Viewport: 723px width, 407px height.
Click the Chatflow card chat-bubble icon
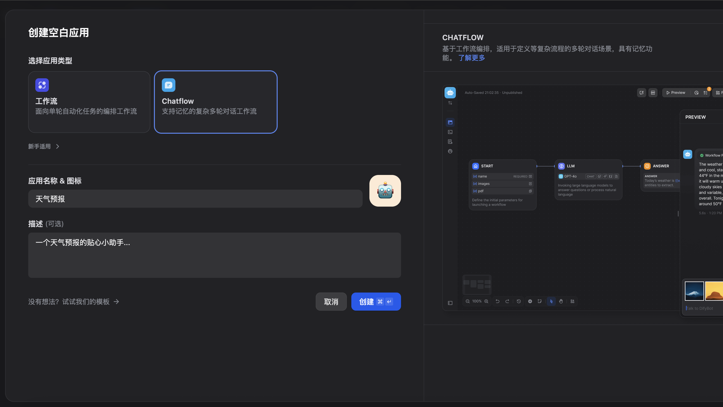(169, 85)
